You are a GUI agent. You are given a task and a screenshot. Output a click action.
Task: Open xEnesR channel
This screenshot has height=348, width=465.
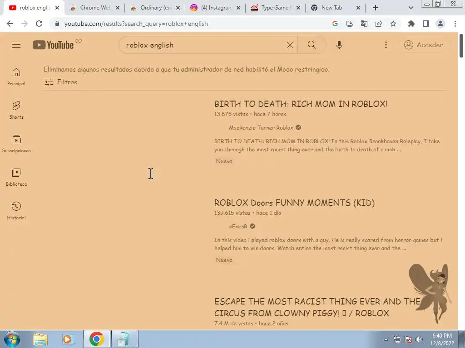238,227
